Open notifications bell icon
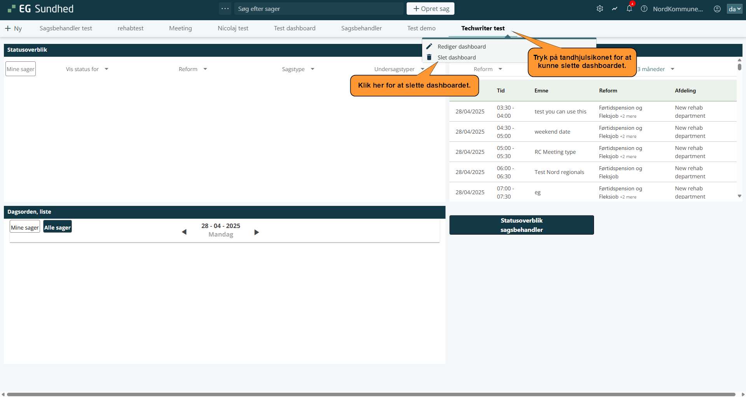The width and height of the screenshot is (746, 397). click(629, 9)
